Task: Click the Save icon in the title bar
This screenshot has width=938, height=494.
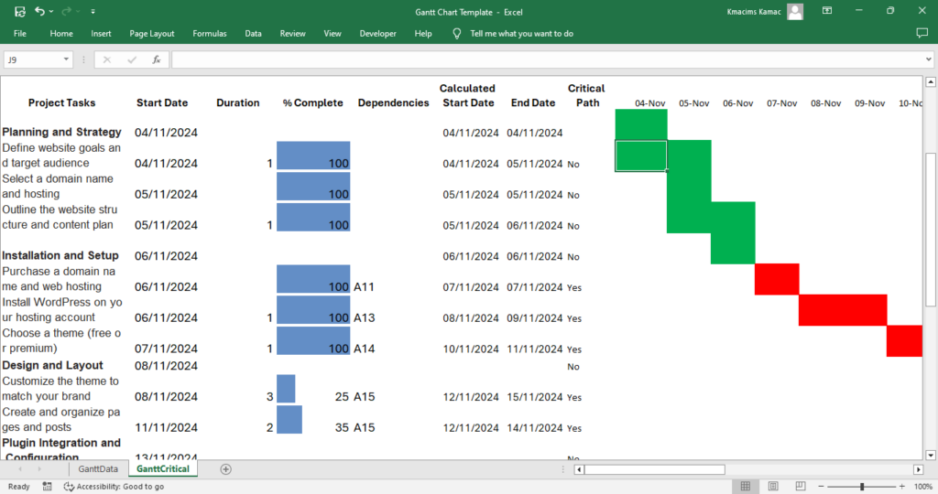Action: (x=20, y=11)
